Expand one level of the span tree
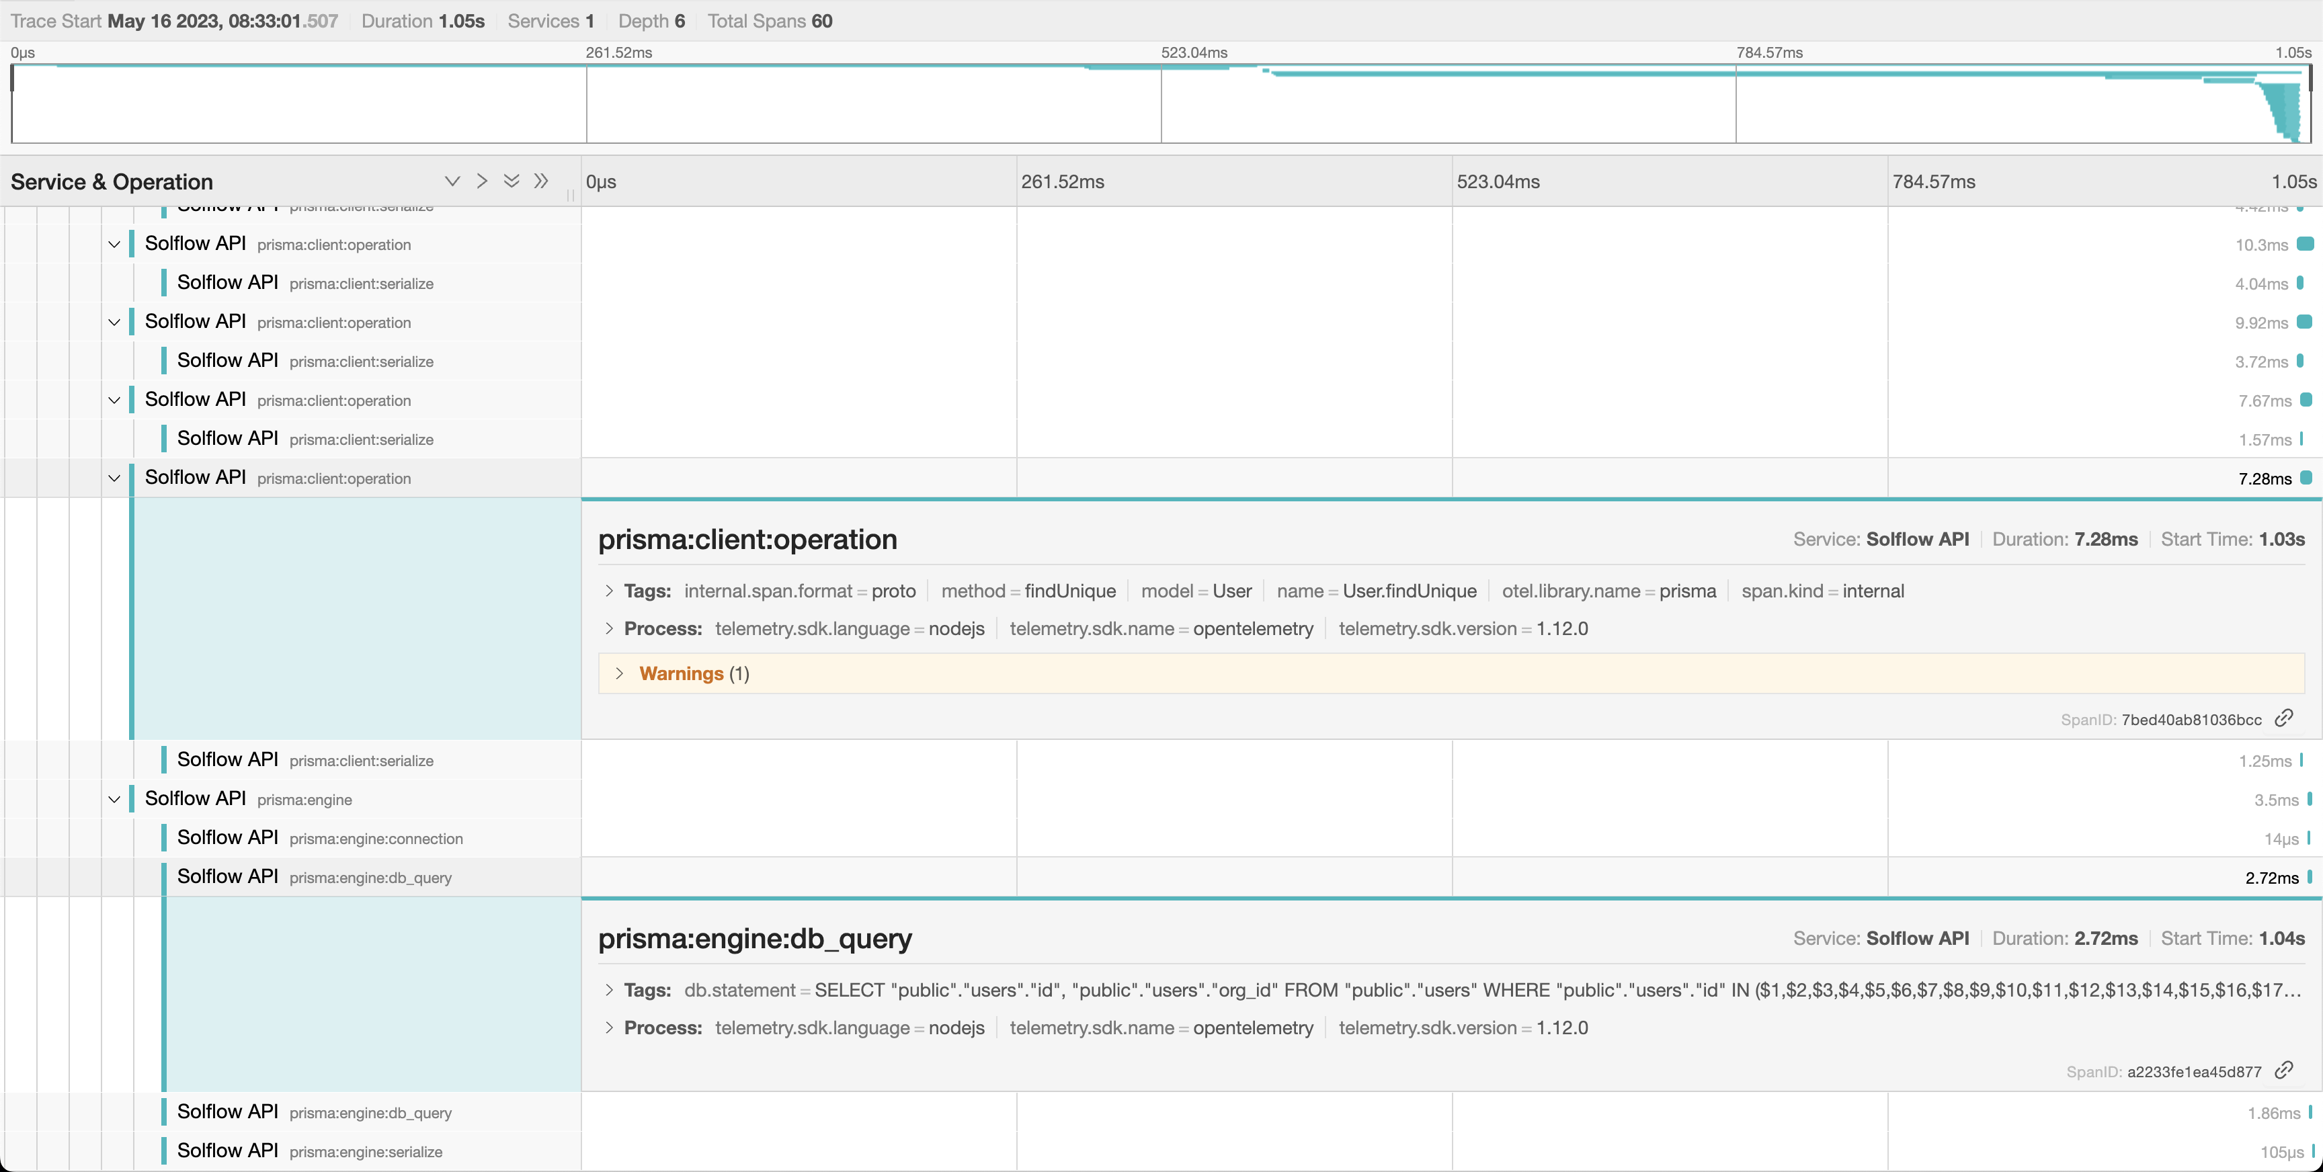Screen dimensions: 2323x1172 point(481,180)
